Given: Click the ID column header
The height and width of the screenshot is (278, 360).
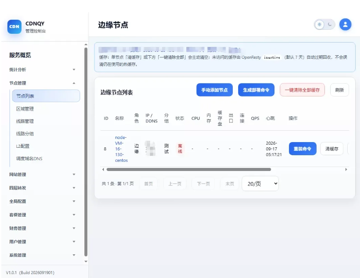Looking at the screenshot, I should (106, 118).
